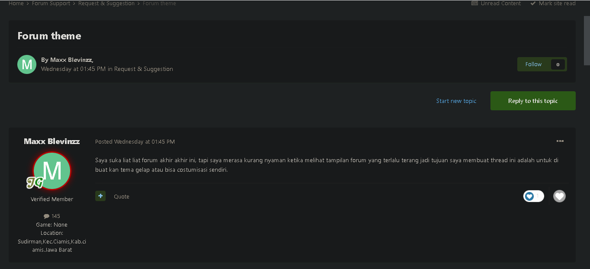
Task: Open Maxx Blevinzz large profile avatar
Action: (52, 171)
